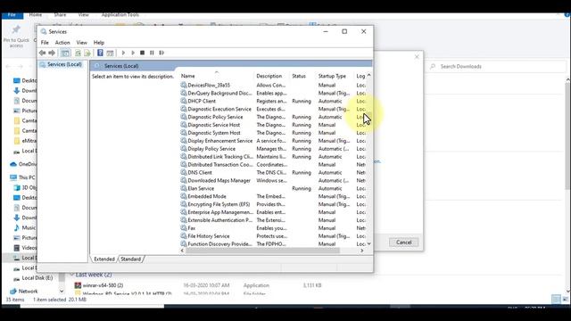Click the horizontal scrollbar left arrow in services list
The width and height of the screenshot is (571, 321).
(182, 251)
